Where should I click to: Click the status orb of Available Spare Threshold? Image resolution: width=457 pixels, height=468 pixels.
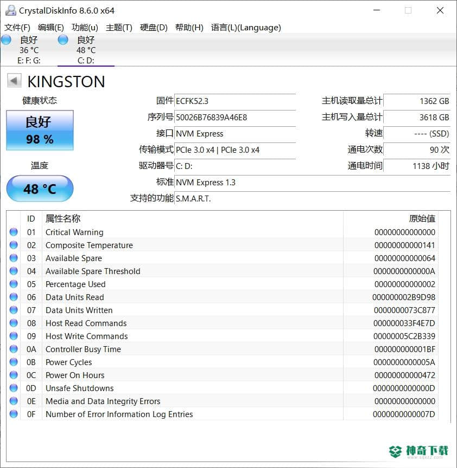click(x=14, y=271)
